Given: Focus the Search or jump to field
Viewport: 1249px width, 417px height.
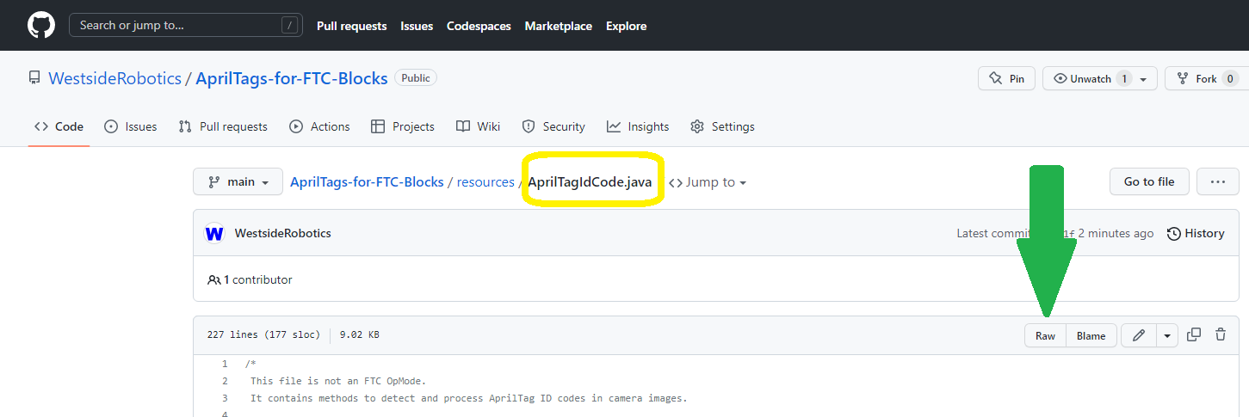Looking at the screenshot, I should pyautogui.click(x=186, y=25).
